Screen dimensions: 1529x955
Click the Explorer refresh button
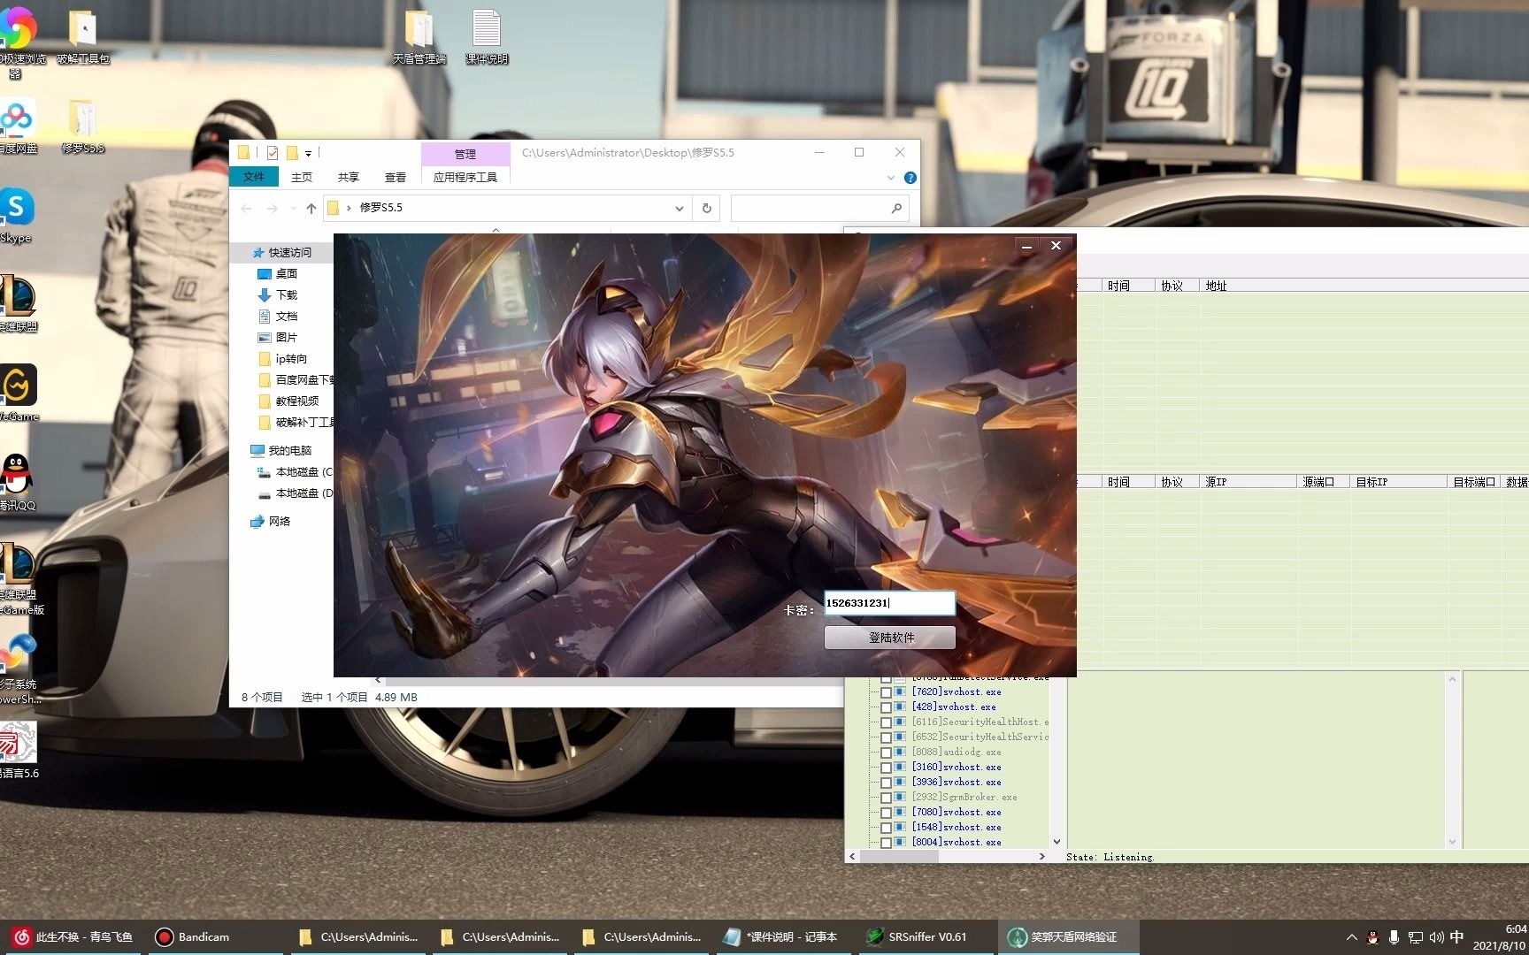[x=706, y=208]
